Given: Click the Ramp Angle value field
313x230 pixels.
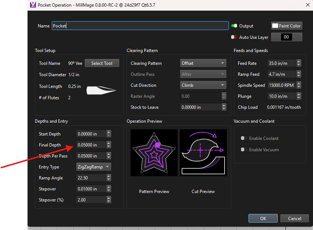Looking at the screenshot, I should [91, 178].
